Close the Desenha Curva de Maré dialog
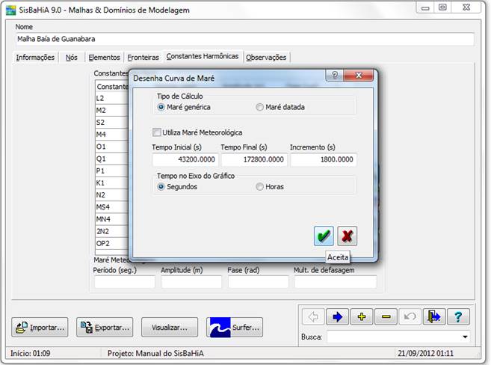The image size is (491, 365). tap(359, 76)
